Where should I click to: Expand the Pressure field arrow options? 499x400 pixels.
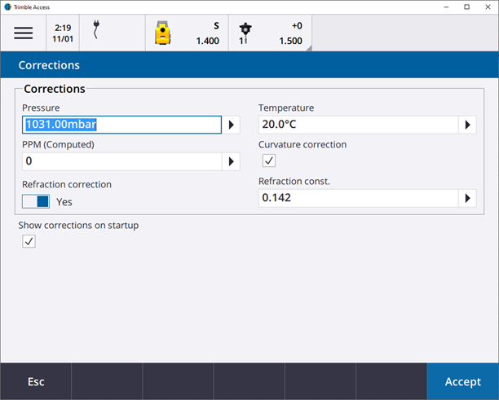click(232, 125)
